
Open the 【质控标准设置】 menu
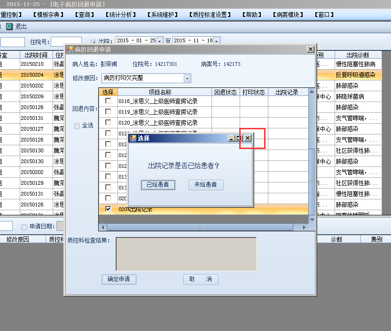[x=210, y=15]
